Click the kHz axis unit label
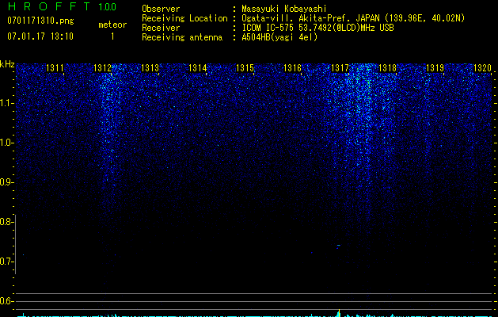The image size is (498, 317). tap(7, 64)
